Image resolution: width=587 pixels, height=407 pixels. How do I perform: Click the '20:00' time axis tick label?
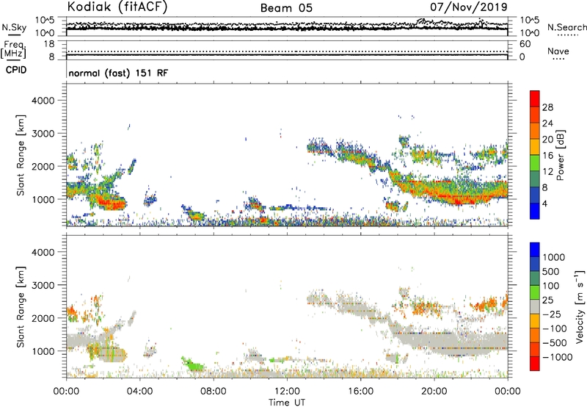click(434, 392)
